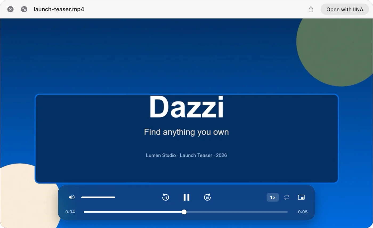Click the Lumen Studio Launch Teaser caption
Image resolution: width=373 pixels, height=228 pixels.
click(x=186, y=155)
